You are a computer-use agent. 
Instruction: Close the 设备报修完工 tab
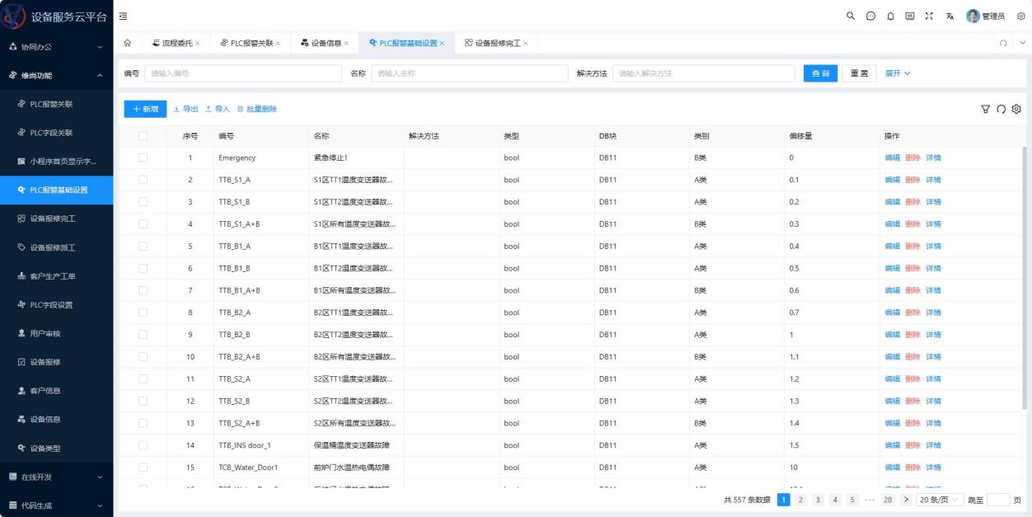[x=525, y=43]
